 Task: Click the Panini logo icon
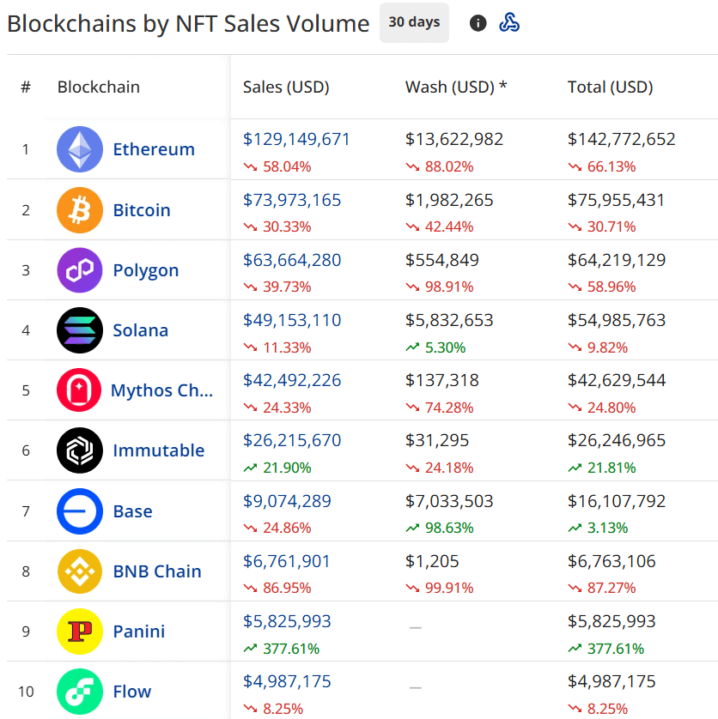80,631
